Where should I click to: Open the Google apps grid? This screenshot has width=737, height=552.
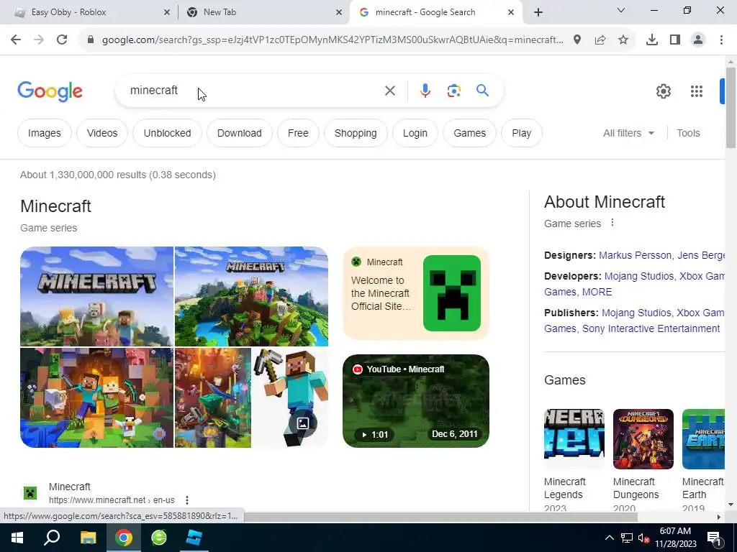[697, 91]
